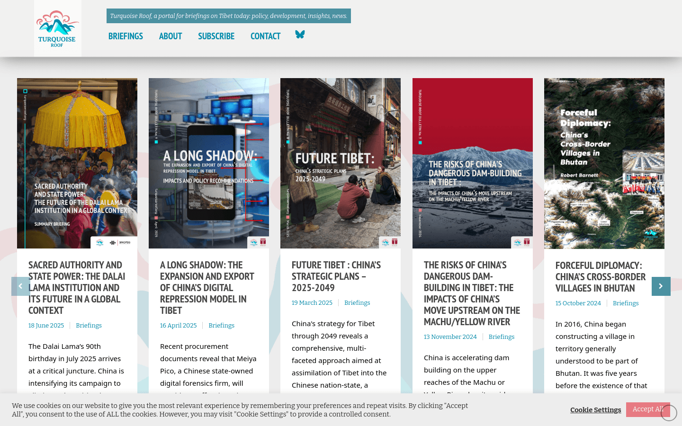Viewport: 682px width, 426px height.
Task: Open the BRIEFINGS menu
Action: click(x=126, y=36)
